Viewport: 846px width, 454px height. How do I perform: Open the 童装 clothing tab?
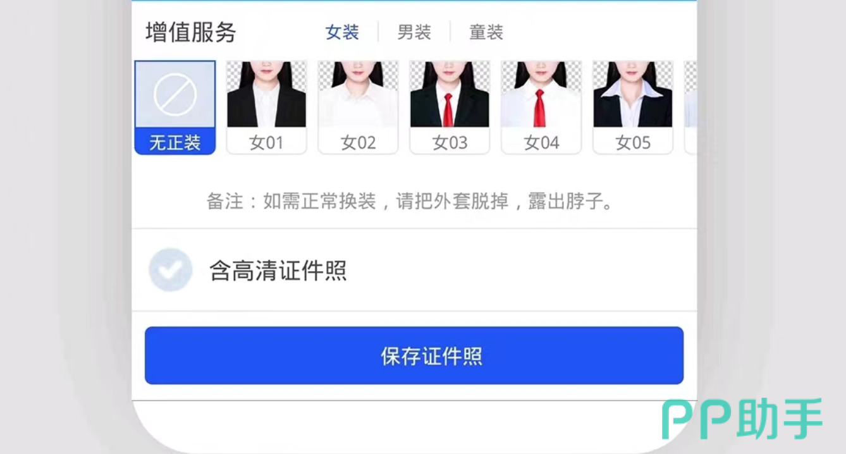pyautogui.click(x=486, y=32)
